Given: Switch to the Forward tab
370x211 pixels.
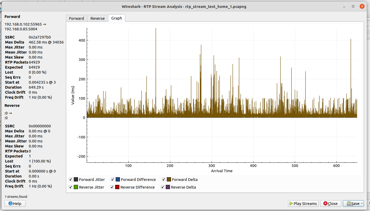Looking at the screenshot, I should coord(76,18).
